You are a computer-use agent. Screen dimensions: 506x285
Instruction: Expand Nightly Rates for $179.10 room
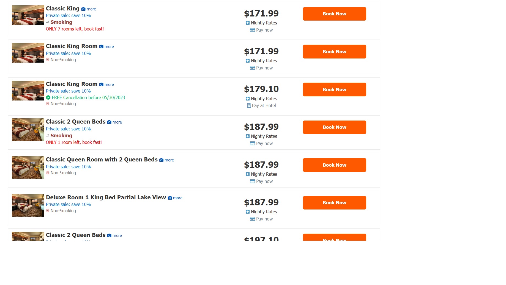click(x=248, y=99)
